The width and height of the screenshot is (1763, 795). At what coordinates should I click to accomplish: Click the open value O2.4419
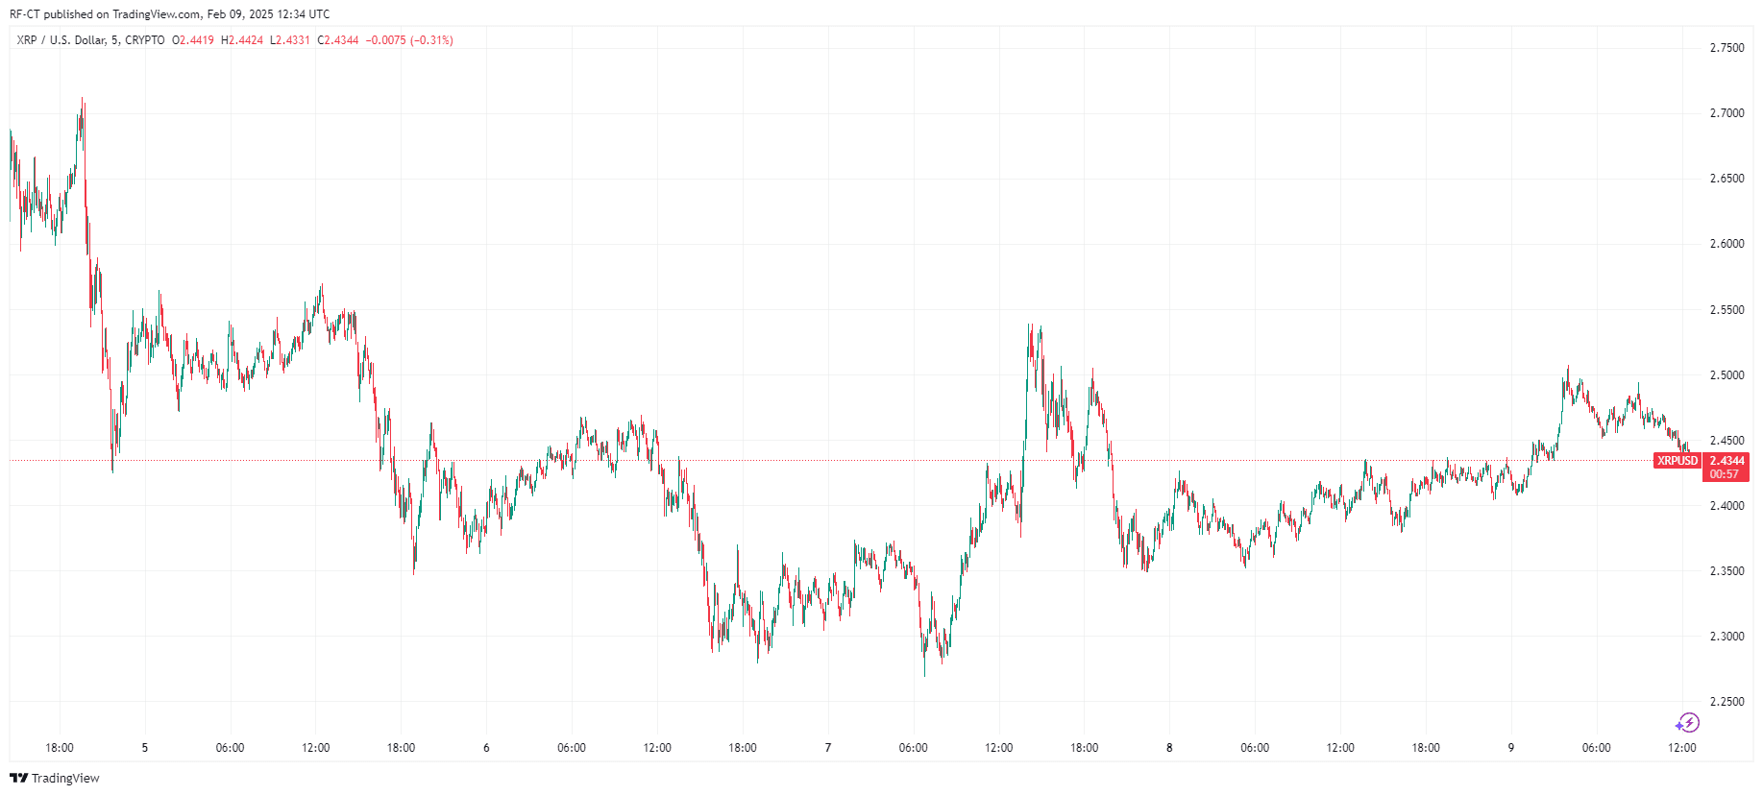(193, 40)
